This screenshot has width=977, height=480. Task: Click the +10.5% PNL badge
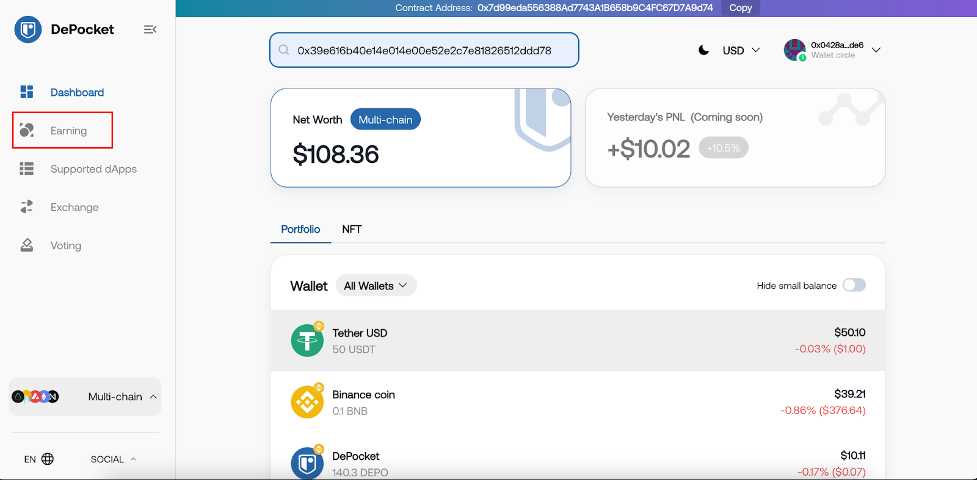724,148
